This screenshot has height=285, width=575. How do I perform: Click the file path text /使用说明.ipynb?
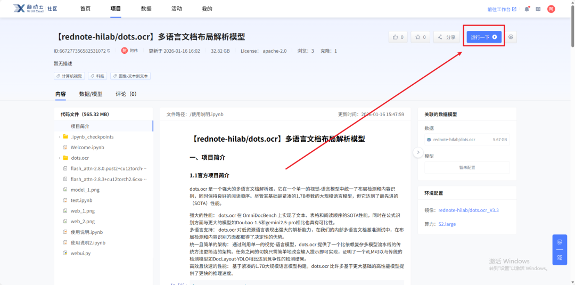click(207, 115)
